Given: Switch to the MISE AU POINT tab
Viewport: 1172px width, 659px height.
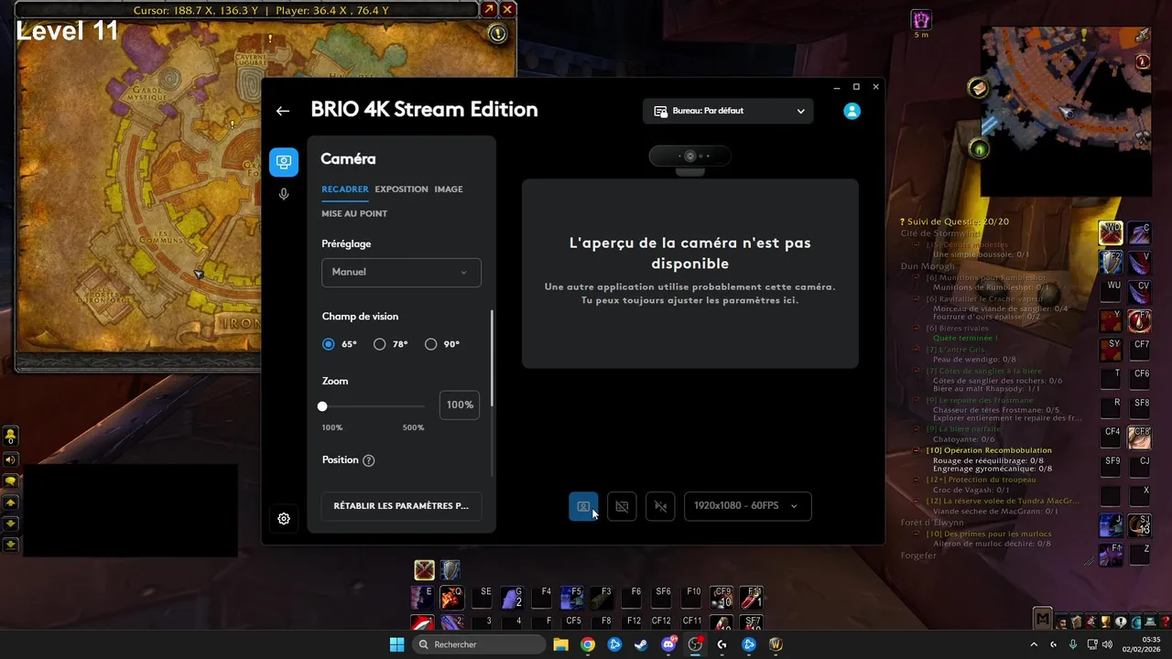Looking at the screenshot, I should point(354,214).
